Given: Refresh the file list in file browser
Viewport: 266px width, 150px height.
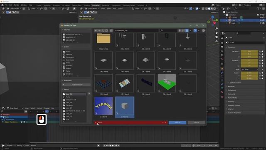Looking at the screenshot, I should click(106, 30).
